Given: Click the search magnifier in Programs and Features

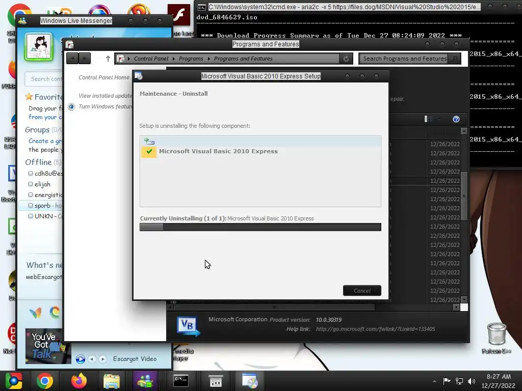Looking at the screenshot, I should click(x=454, y=59).
